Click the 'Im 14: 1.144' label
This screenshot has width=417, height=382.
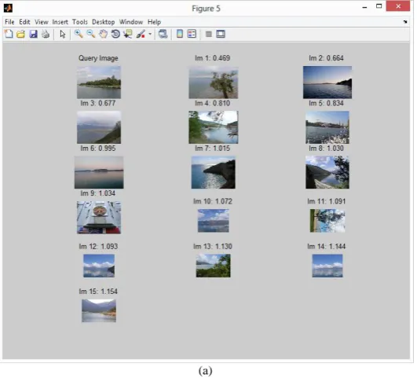tap(327, 247)
